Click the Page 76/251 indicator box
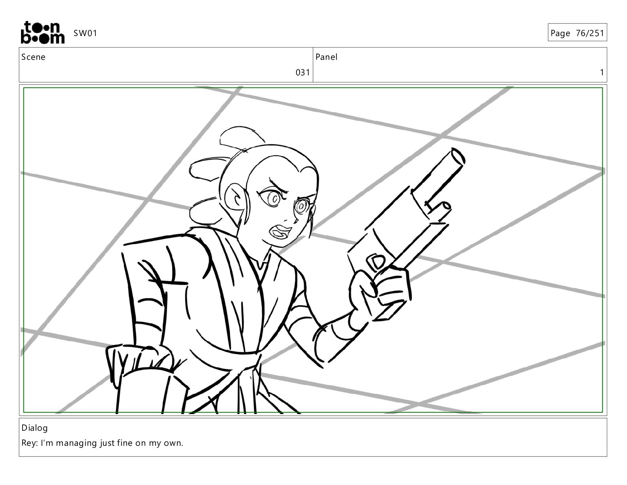The image size is (627, 485). (578, 32)
